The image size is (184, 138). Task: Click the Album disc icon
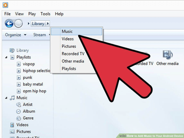coord(18,111)
